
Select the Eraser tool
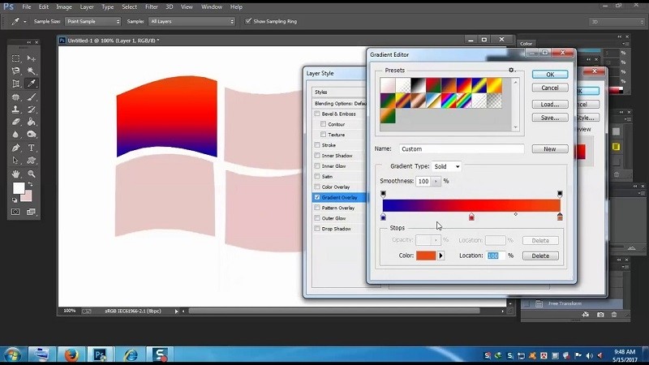15,122
